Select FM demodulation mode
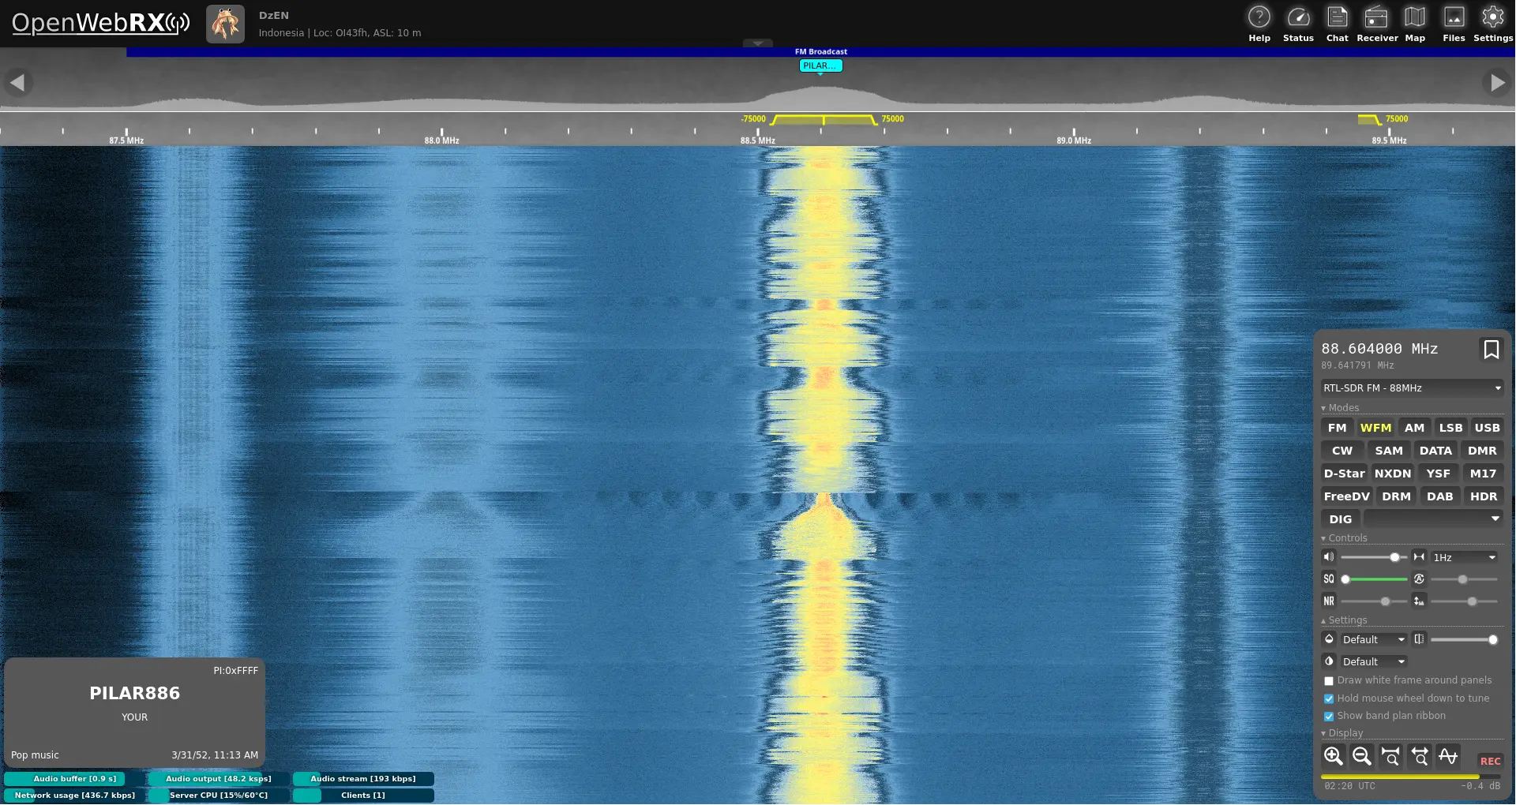This screenshot has width=1516, height=805. pyautogui.click(x=1337, y=428)
